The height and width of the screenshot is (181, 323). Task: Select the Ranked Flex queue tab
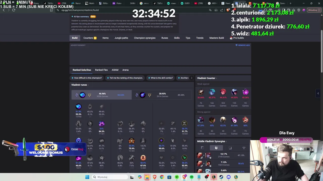click(101, 70)
